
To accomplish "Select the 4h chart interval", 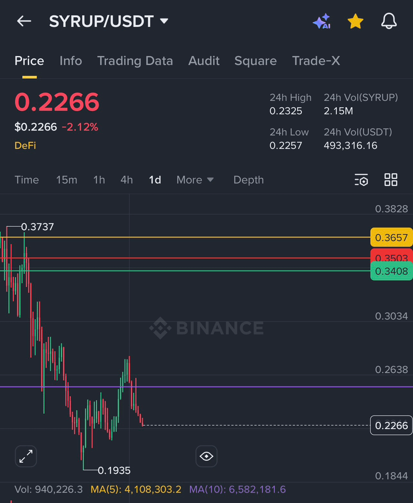I will [127, 180].
